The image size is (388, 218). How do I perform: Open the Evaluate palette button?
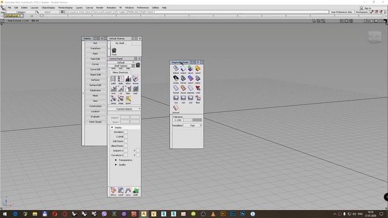[95, 117]
